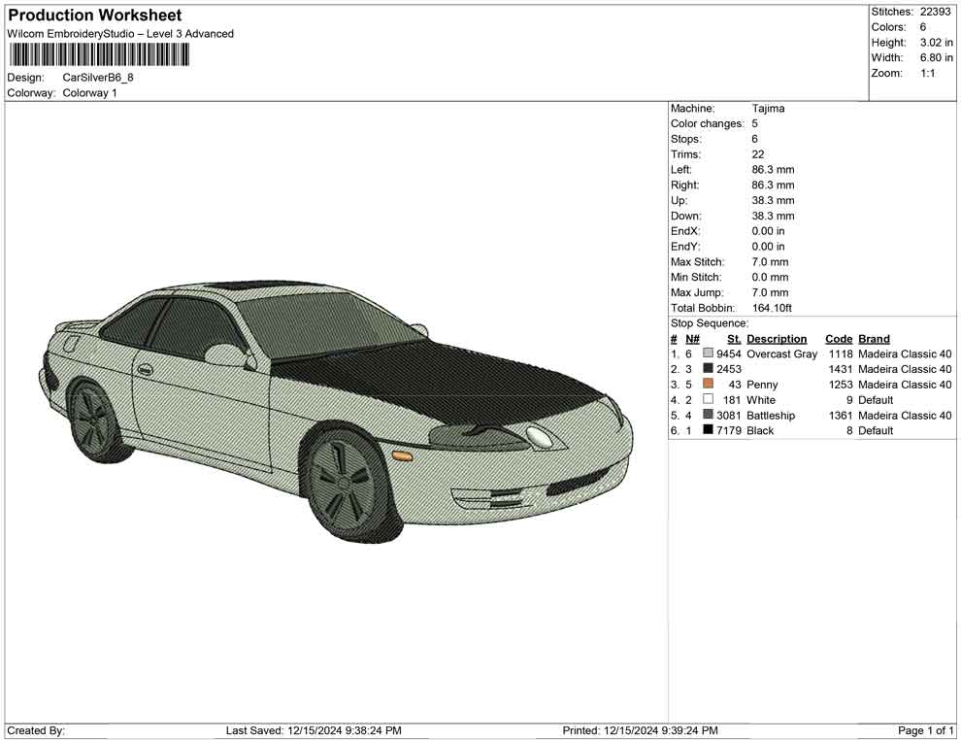Click the White thread color swatch

[x=708, y=400]
